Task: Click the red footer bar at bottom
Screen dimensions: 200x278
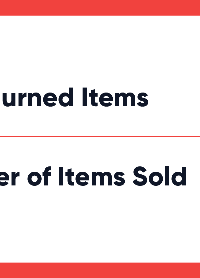Action: tap(100, 270)
